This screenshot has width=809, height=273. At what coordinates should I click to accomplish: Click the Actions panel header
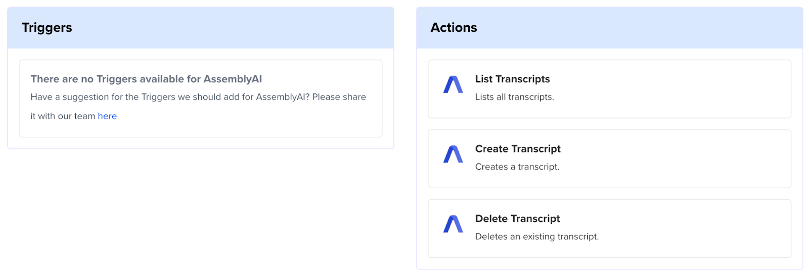click(609, 28)
